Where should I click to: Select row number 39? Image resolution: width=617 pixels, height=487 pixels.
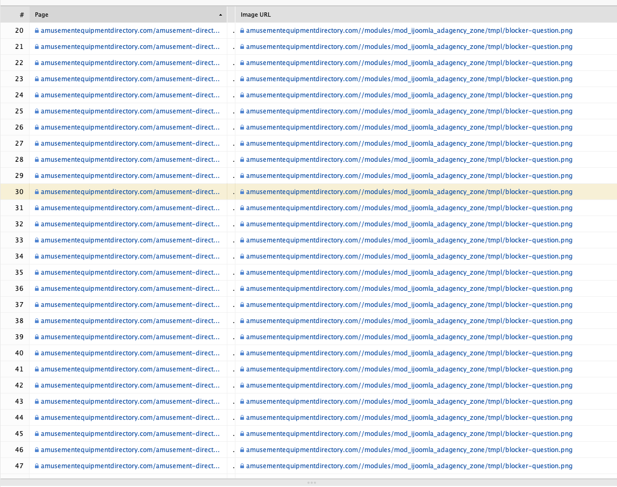click(19, 337)
